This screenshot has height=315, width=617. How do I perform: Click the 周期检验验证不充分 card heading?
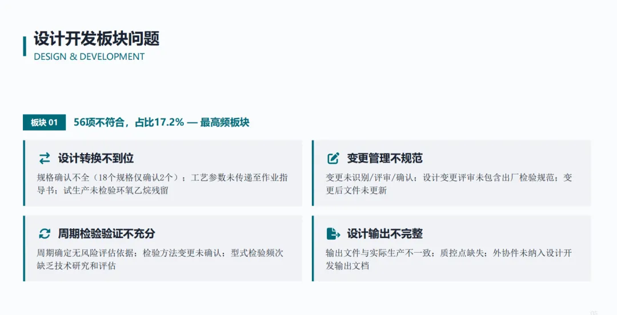(107, 233)
